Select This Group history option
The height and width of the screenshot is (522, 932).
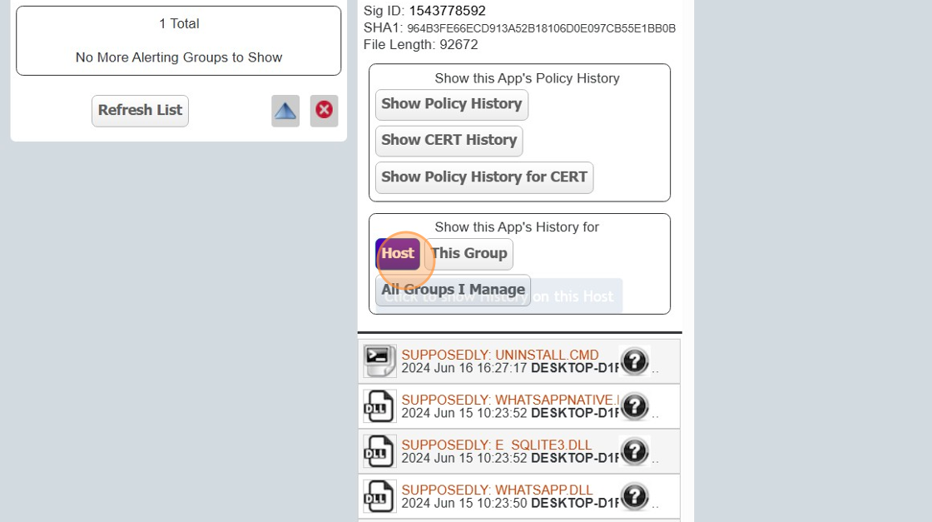point(468,253)
